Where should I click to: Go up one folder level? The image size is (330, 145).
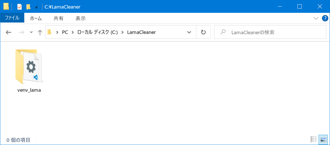click(x=40, y=32)
